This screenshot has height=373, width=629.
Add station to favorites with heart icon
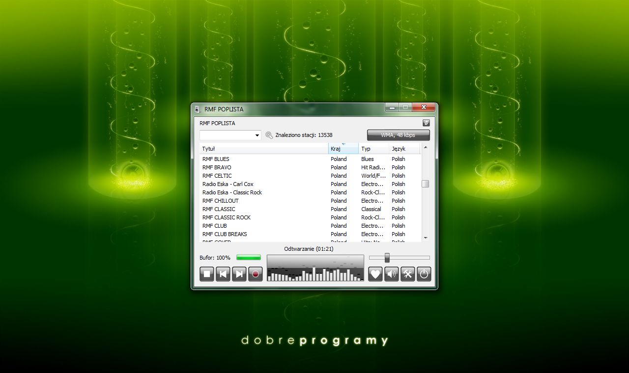coord(375,274)
